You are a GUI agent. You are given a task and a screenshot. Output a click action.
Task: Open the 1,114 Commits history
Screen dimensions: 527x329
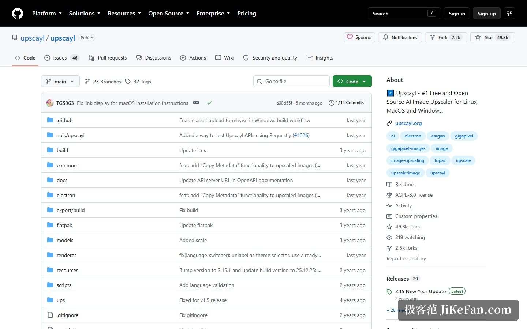346,103
